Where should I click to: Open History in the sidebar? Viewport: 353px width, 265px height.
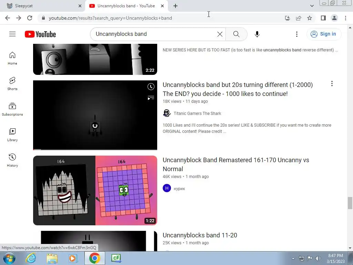(12, 160)
